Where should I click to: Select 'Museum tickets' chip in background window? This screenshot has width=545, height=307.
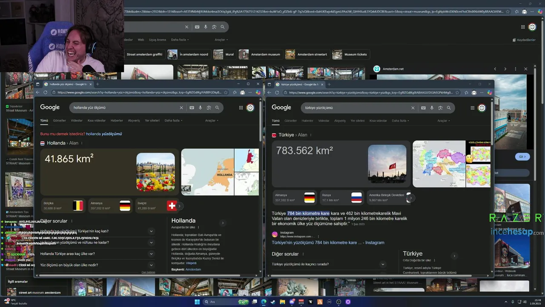coord(350,55)
